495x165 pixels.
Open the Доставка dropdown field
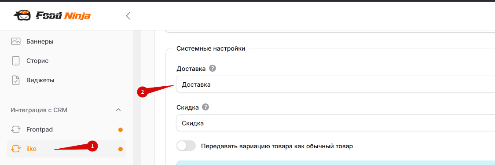pos(335,84)
